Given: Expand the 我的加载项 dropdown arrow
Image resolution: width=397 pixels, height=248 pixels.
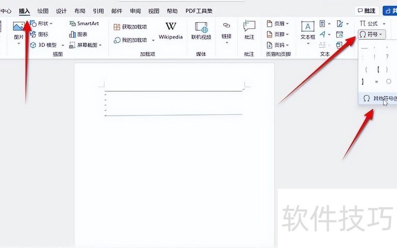Looking at the screenshot, I should pos(153,40).
